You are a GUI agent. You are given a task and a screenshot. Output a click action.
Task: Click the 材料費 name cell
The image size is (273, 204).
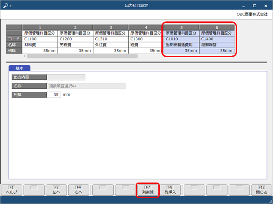[x=40, y=45]
